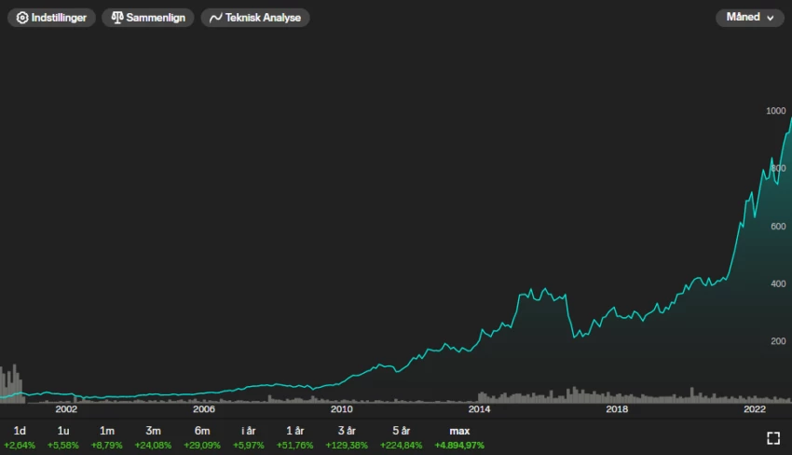Open the Sammenlign comparison button
Viewport: 792px width, 455px height.
(148, 18)
